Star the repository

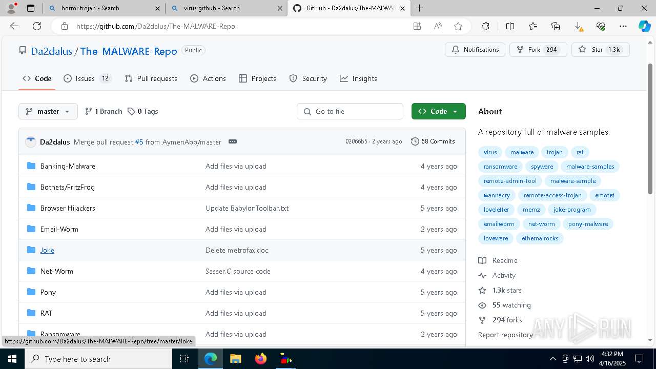click(600, 50)
